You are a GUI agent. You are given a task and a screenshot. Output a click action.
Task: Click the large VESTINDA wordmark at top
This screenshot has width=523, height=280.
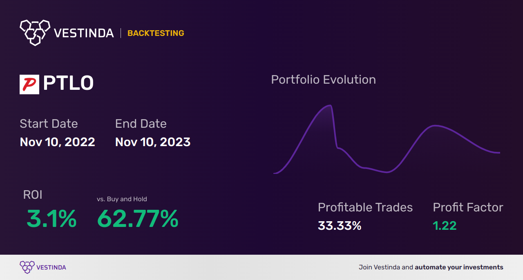(84, 33)
